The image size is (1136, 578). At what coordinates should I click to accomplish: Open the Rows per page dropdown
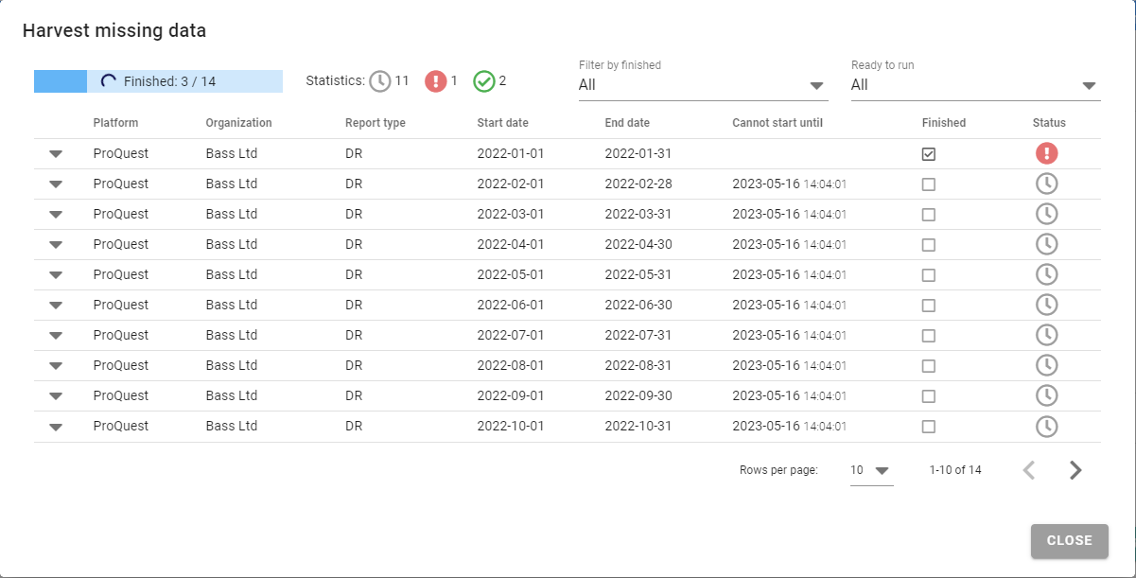tap(871, 470)
